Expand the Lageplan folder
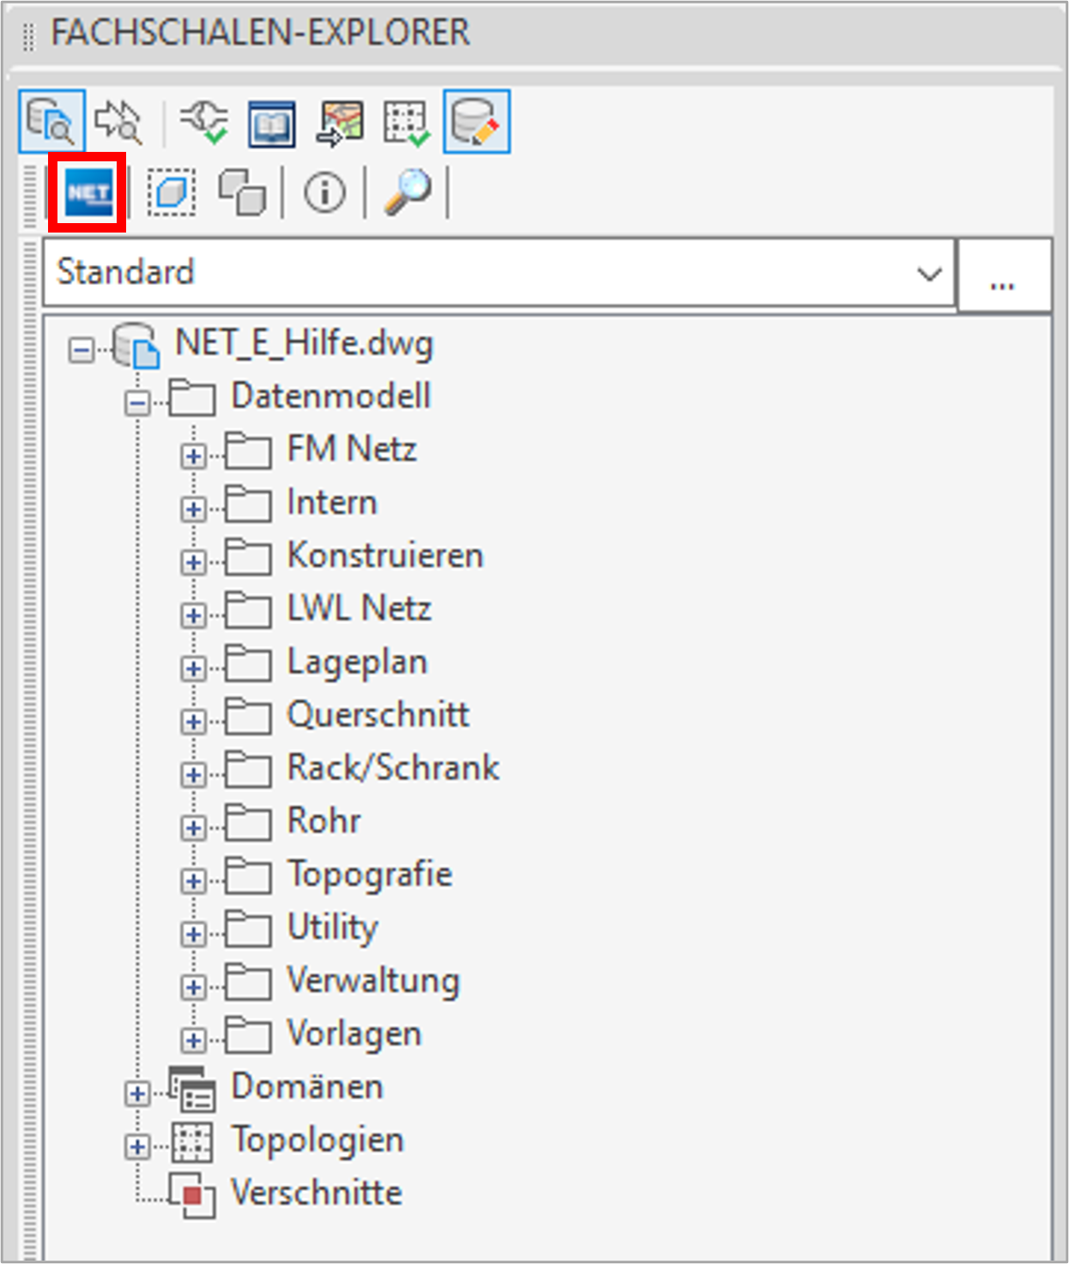This screenshot has width=1069, height=1264. tap(194, 669)
